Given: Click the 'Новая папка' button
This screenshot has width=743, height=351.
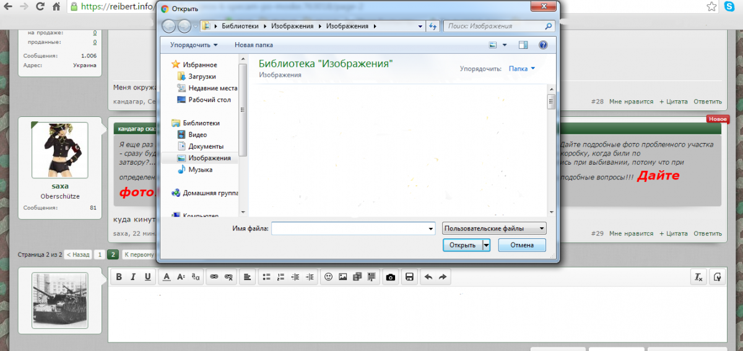Looking at the screenshot, I should 253,45.
